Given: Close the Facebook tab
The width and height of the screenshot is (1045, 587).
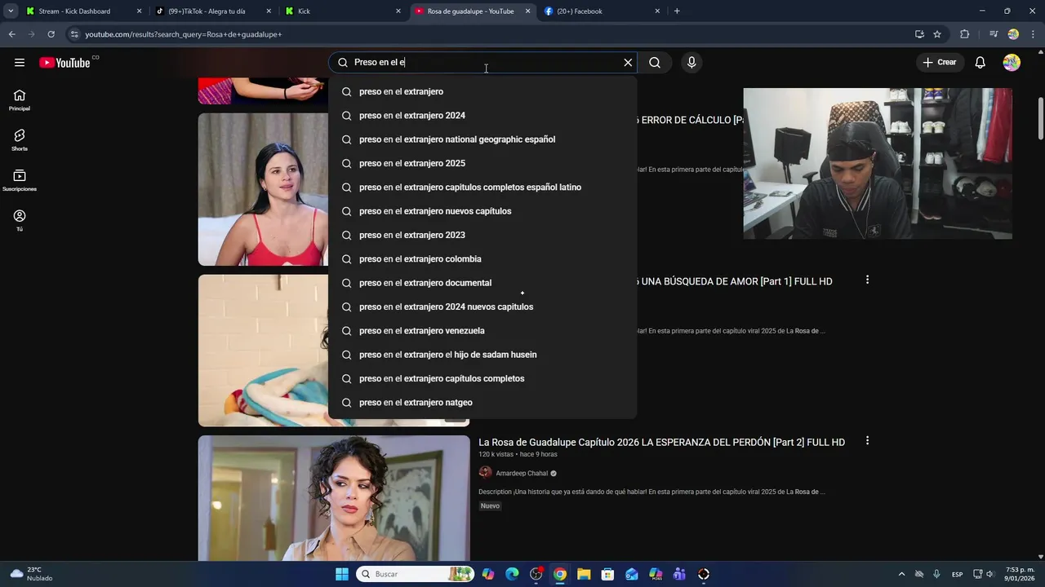Looking at the screenshot, I should [657, 11].
